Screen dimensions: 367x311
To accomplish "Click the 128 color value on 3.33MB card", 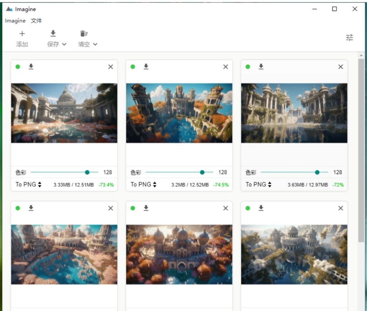I will coord(108,172).
